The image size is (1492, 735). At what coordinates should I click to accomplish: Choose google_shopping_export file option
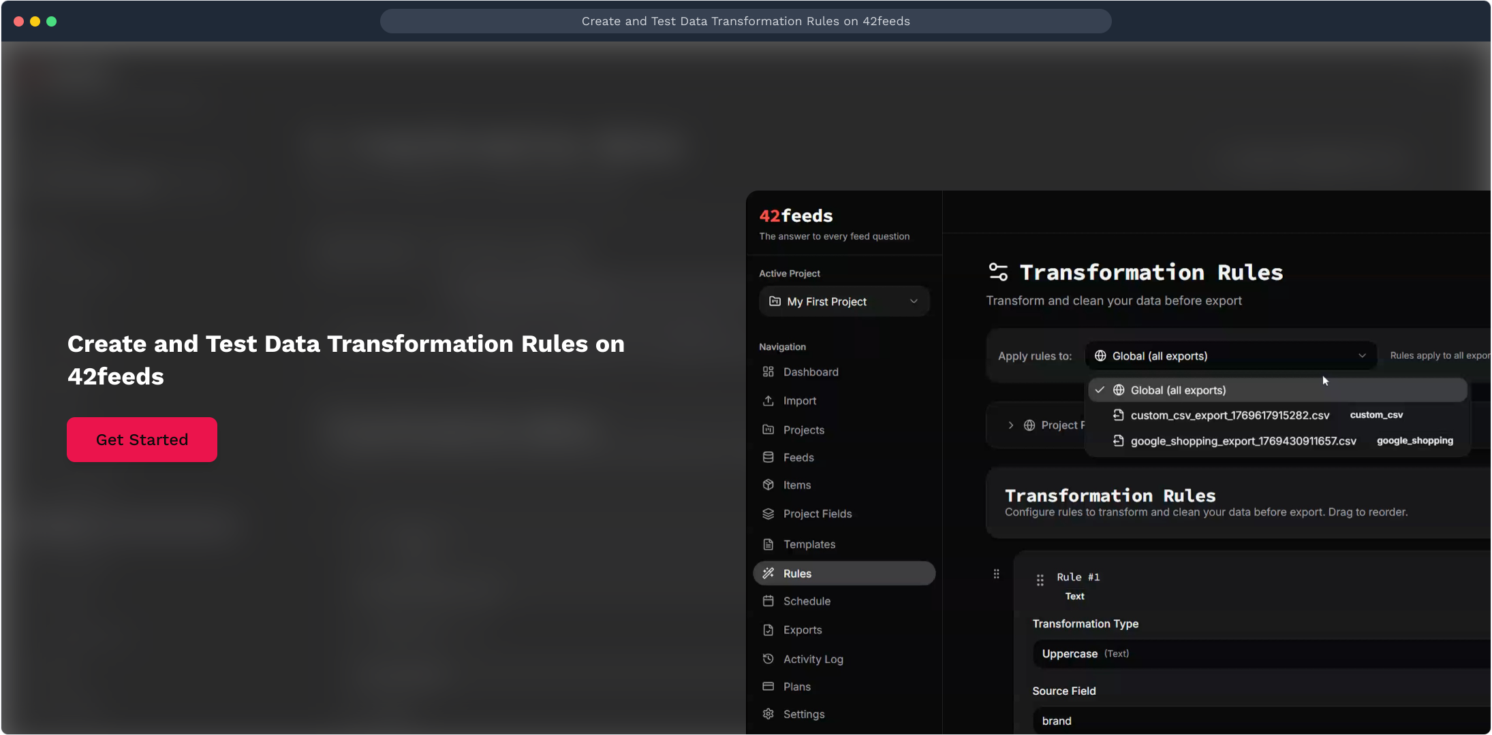click(x=1243, y=441)
